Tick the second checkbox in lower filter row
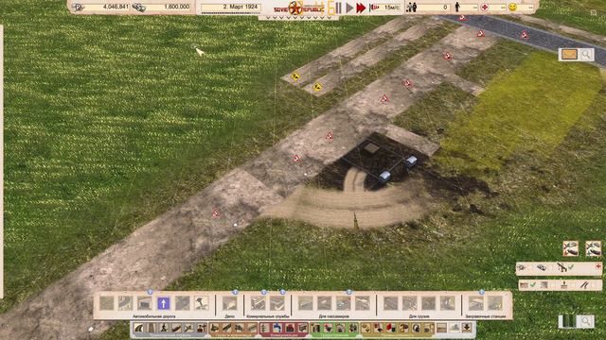The image size is (606, 340). pos(553,285)
